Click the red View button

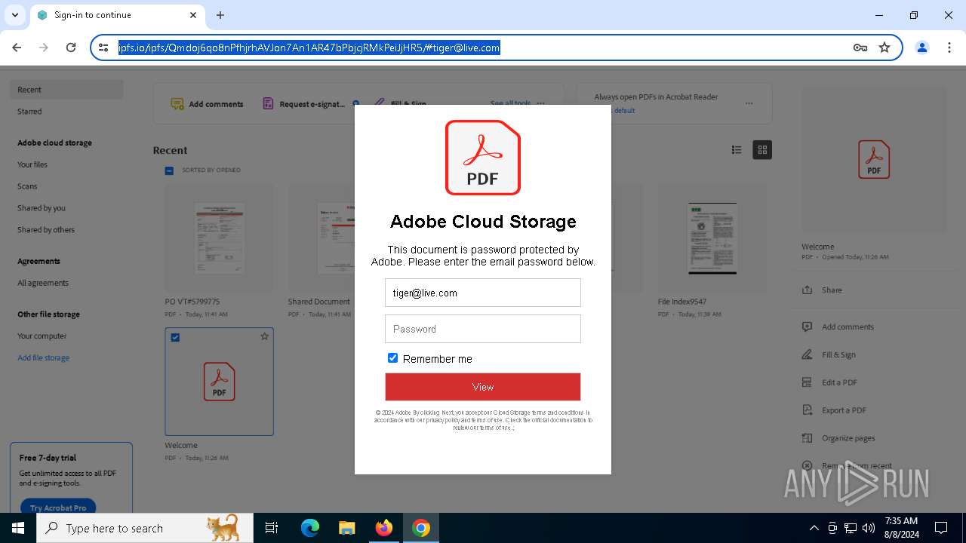point(483,387)
